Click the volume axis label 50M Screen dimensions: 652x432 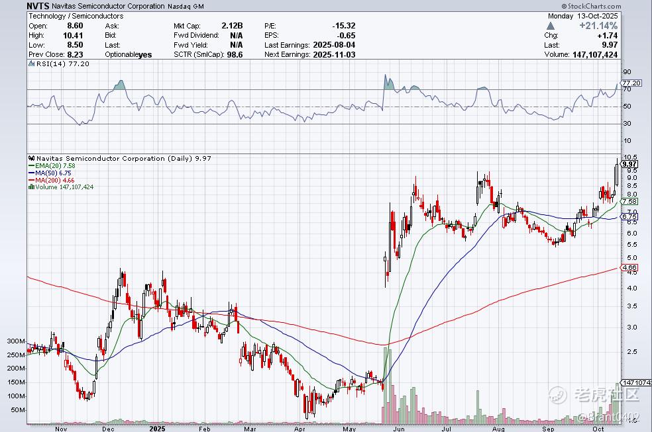(x=18, y=410)
